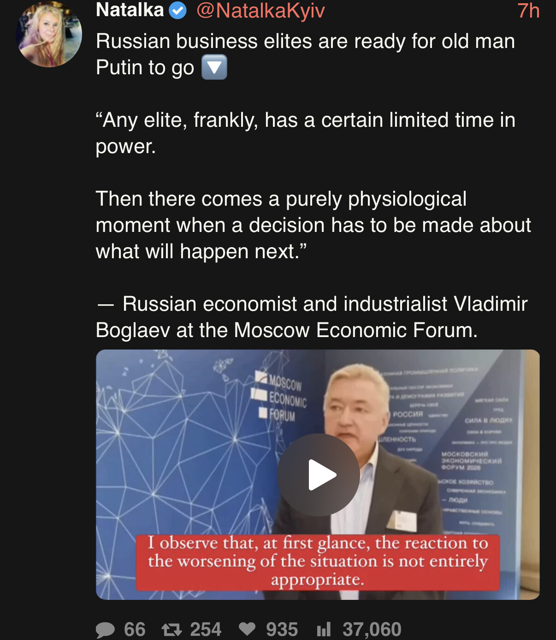
Task: Click the blue verified checkmark badge
Action: coord(177,10)
